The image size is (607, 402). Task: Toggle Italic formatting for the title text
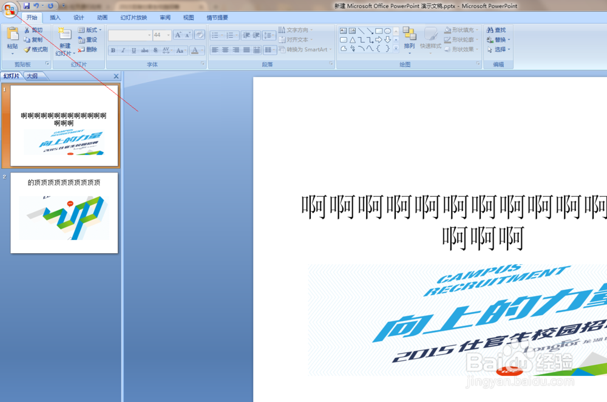tap(123, 50)
